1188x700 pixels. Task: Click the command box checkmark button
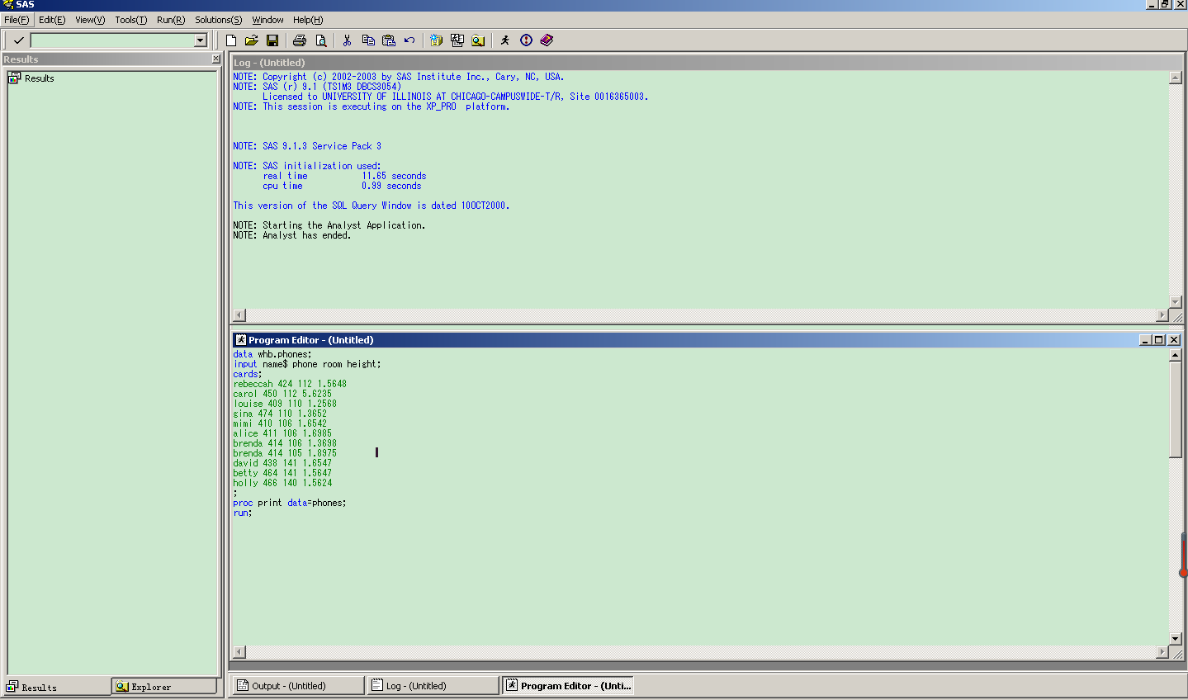coord(18,40)
